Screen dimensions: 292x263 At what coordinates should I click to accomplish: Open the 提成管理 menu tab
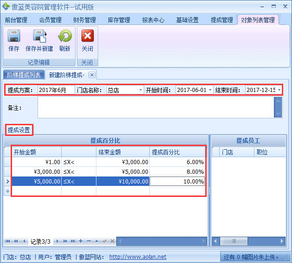pos(222,20)
